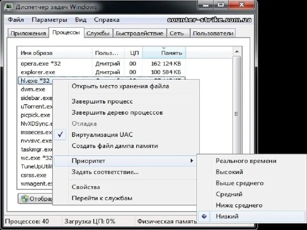Viewport: 307px width, 230px height.
Task: Sort by ЦП column header
Action: point(133,53)
